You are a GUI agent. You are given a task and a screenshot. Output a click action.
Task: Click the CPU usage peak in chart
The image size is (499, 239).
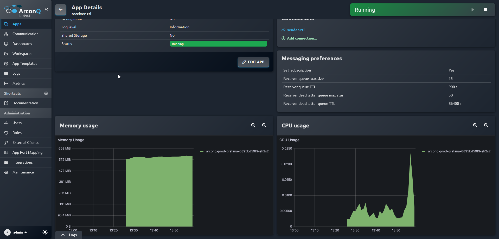pos(410,154)
